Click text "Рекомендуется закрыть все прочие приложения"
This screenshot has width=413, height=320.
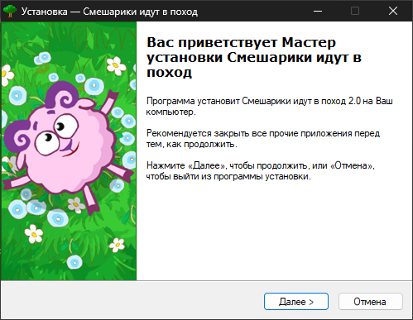(249, 133)
